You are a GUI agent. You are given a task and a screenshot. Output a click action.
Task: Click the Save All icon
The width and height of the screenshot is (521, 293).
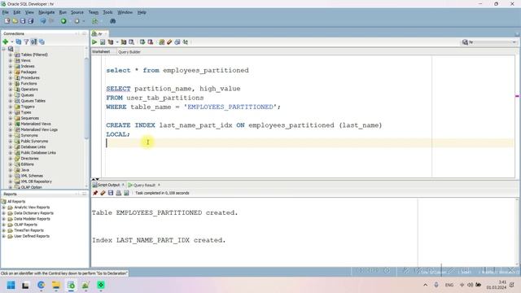click(31, 21)
